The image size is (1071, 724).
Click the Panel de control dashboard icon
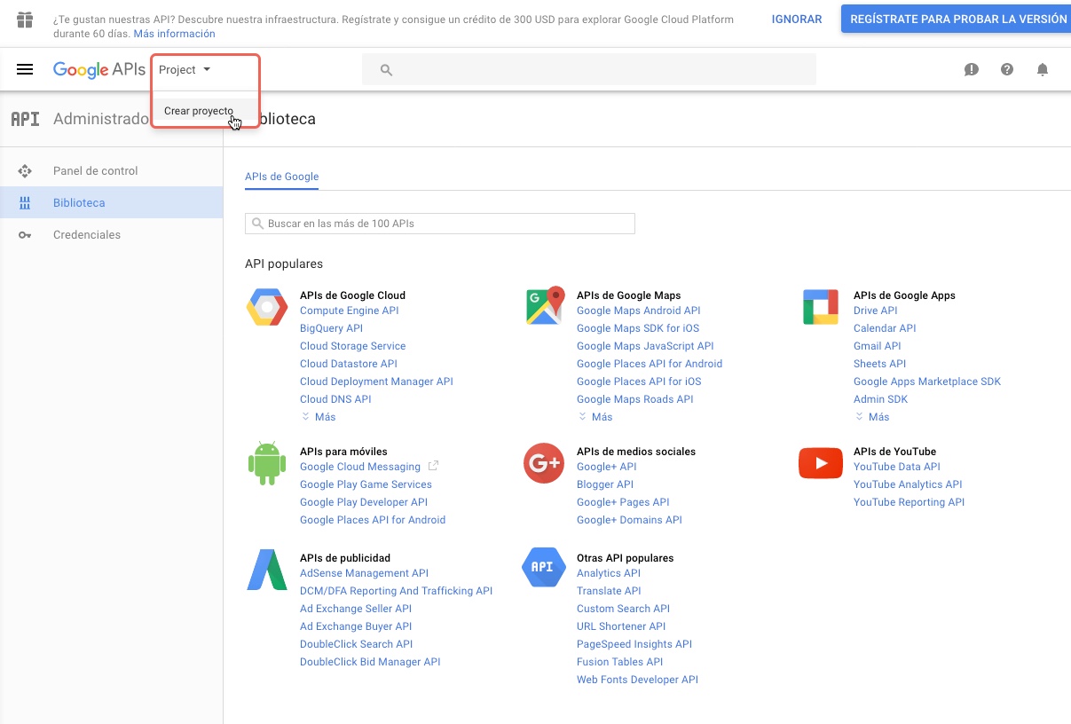click(x=25, y=171)
